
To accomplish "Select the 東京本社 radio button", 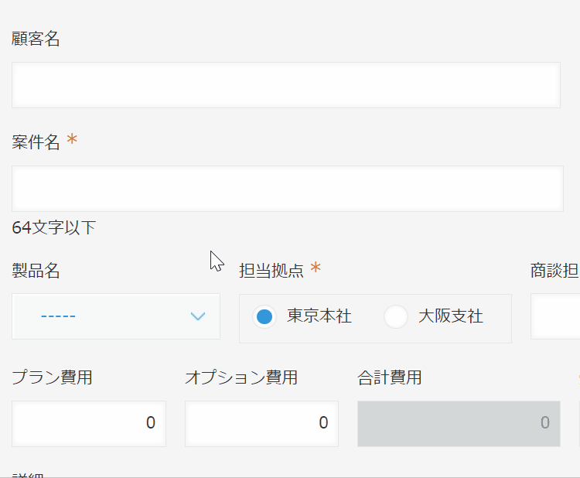I will 264,316.
